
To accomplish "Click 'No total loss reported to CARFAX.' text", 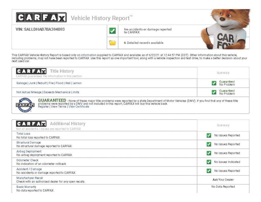I will pos(38,138).
